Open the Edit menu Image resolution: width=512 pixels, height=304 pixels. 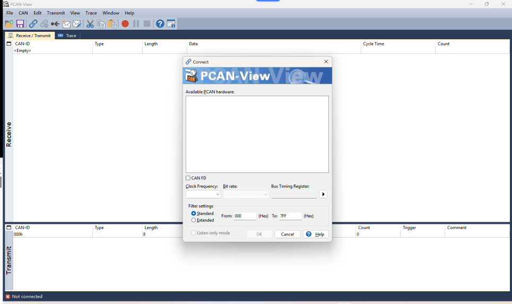pyautogui.click(x=38, y=13)
